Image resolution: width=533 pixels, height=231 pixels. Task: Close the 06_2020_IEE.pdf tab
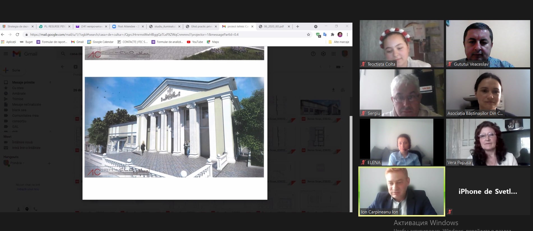pos(289,27)
